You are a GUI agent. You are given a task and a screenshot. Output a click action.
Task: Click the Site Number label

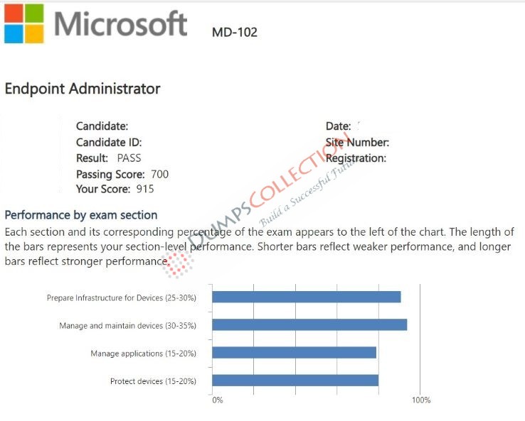[357, 142]
